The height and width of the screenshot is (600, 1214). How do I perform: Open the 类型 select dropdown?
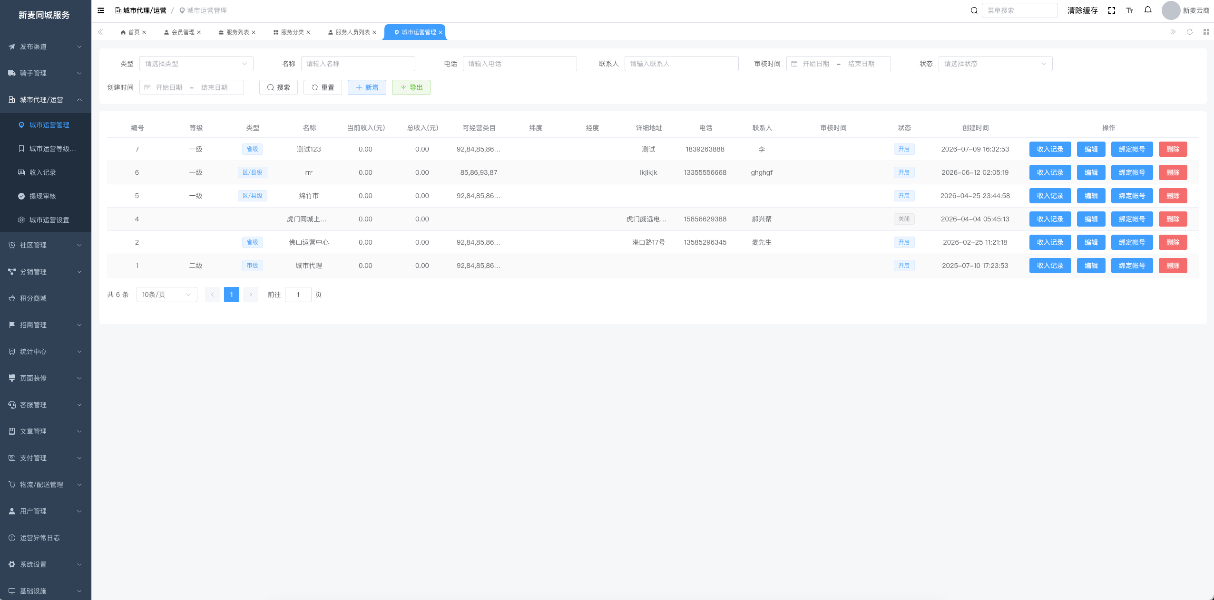[x=196, y=64]
